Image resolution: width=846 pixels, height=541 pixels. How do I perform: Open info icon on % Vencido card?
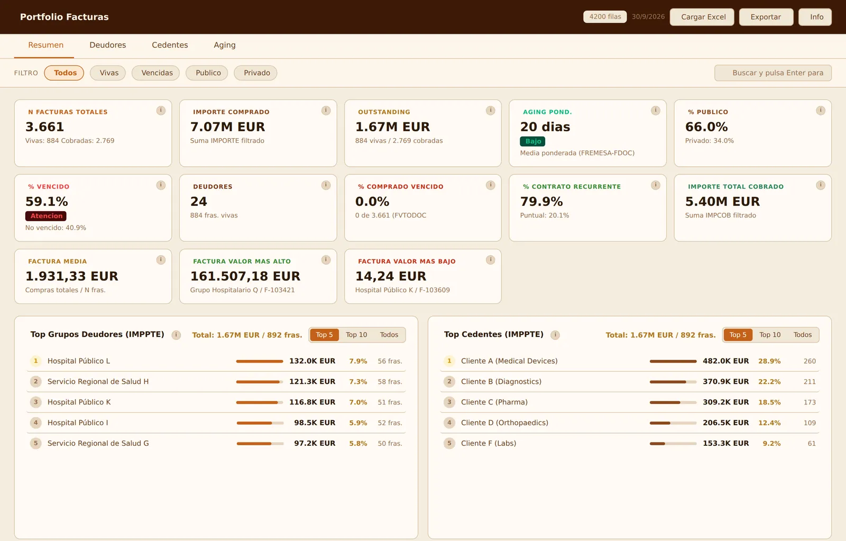coord(161,185)
